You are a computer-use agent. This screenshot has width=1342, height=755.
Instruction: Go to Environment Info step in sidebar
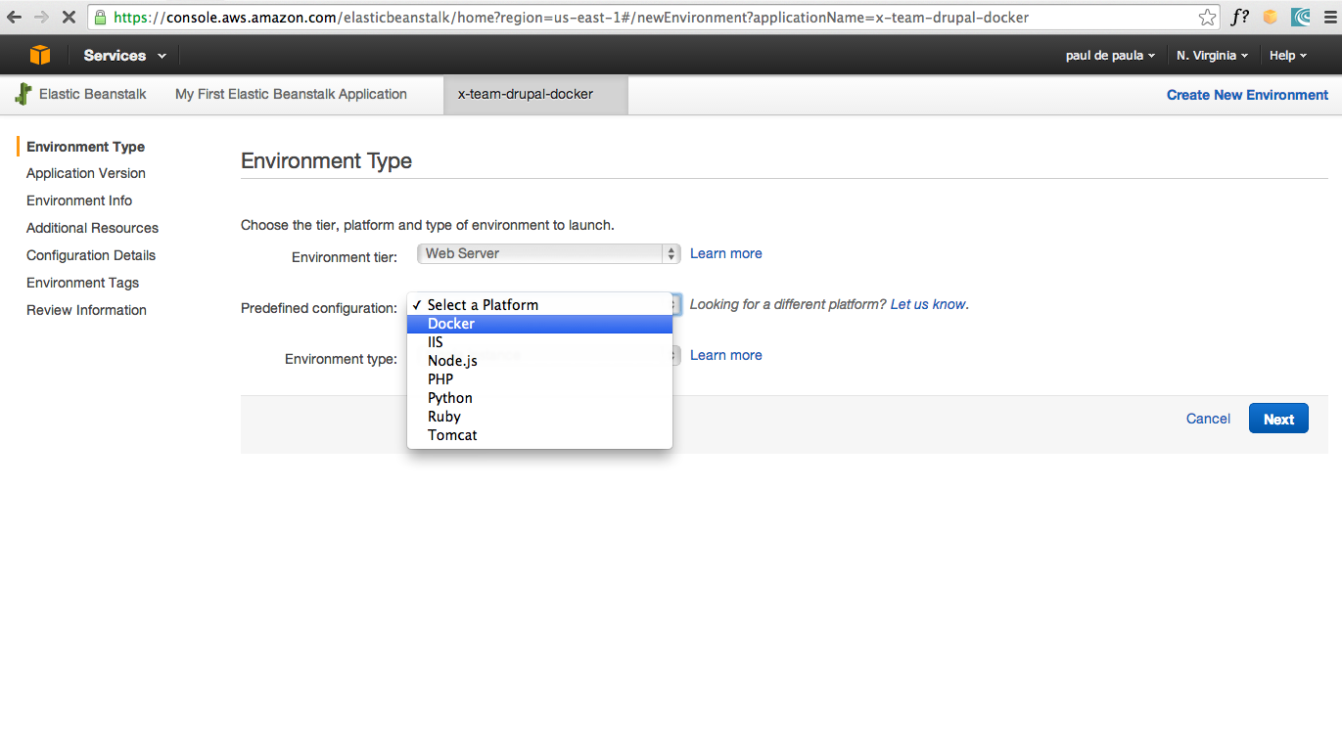[x=79, y=200]
